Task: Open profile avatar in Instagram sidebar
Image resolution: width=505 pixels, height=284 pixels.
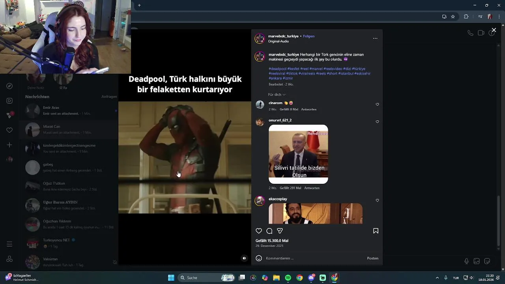Action: click(x=9, y=159)
